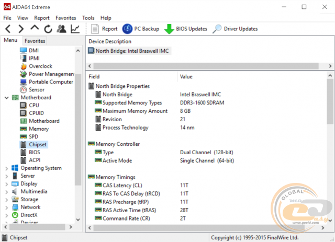Screen dimensions: 335x242
Task: Expand the Multimedia tree node
Action: [7, 192]
